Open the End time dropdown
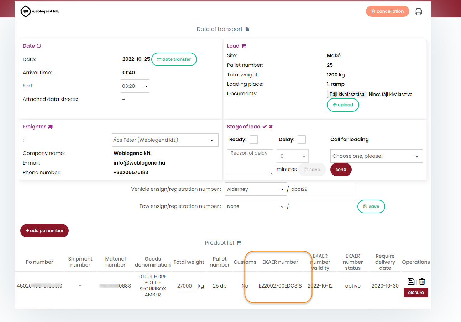This screenshot has width=461, height=322. coord(135,86)
